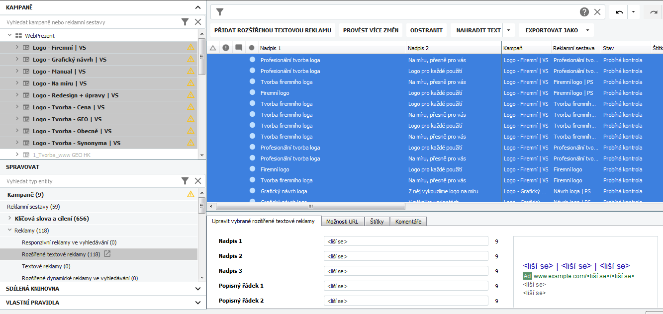Click the funnel icon in the entity type search

coord(185,181)
